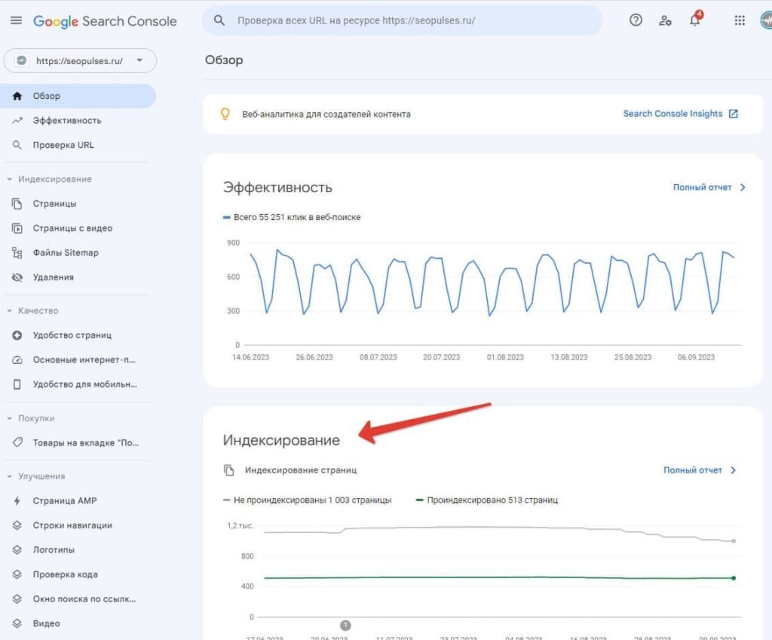This screenshot has width=772, height=640.
Task: Open the Help question mark icon
Action: 636,20
